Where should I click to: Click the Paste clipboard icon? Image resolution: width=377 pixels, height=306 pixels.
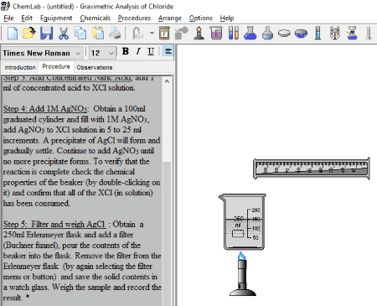(98, 34)
